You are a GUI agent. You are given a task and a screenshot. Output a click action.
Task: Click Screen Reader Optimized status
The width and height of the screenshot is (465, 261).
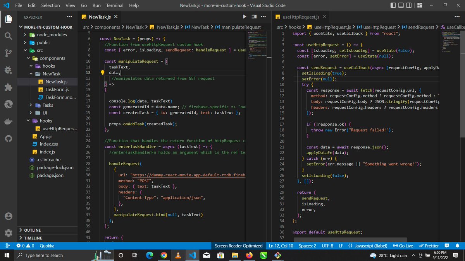(x=238, y=246)
